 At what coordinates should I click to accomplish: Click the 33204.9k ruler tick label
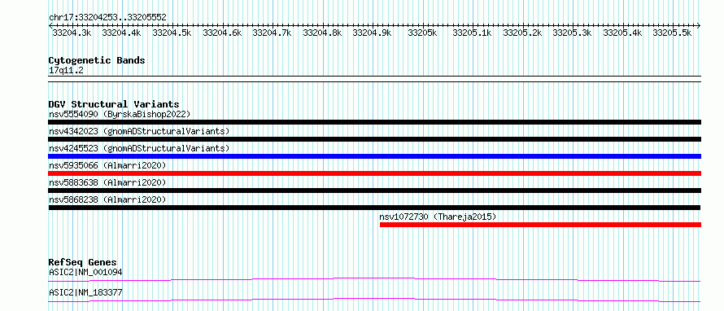point(372,33)
